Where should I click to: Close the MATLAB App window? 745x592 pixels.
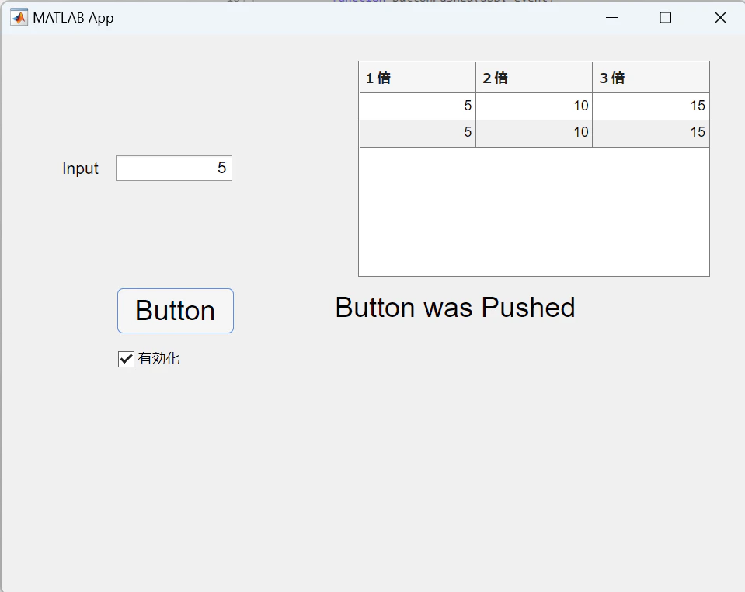(720, 18)
